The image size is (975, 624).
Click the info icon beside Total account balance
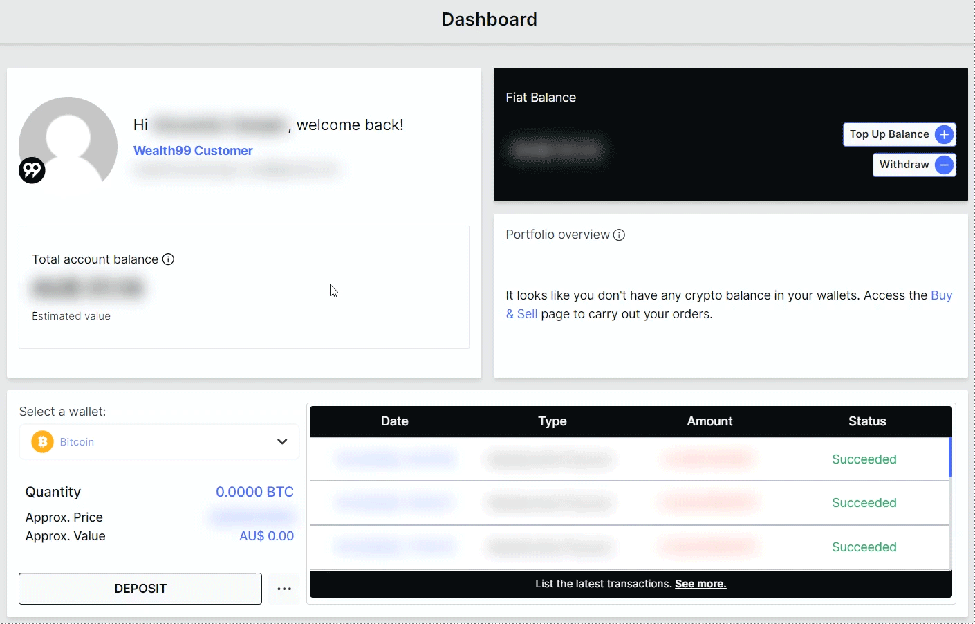tap(168, 259)
